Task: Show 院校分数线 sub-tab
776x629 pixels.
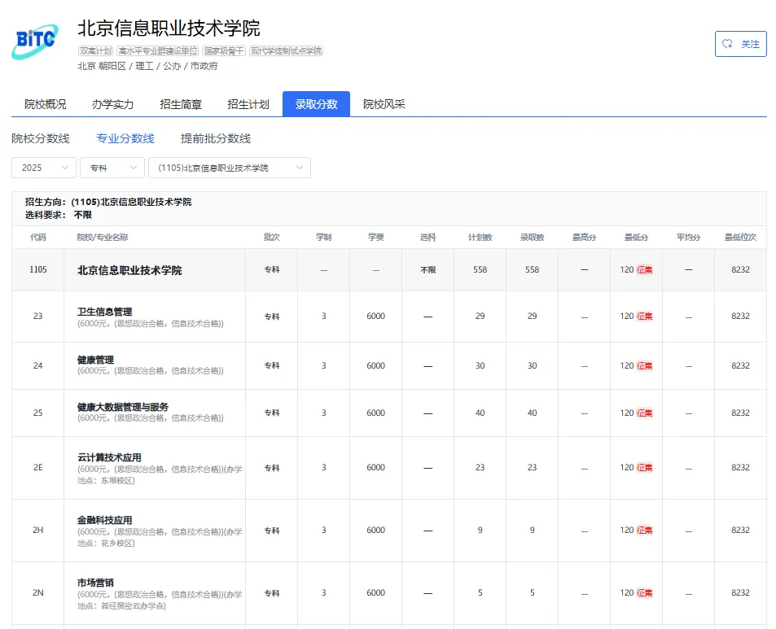Action: [41, 138]
